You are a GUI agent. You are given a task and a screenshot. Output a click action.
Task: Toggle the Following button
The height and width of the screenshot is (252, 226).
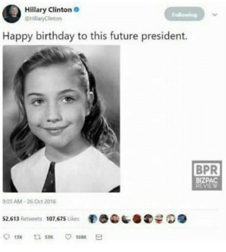pyautogui.click(x=184, y=14)
